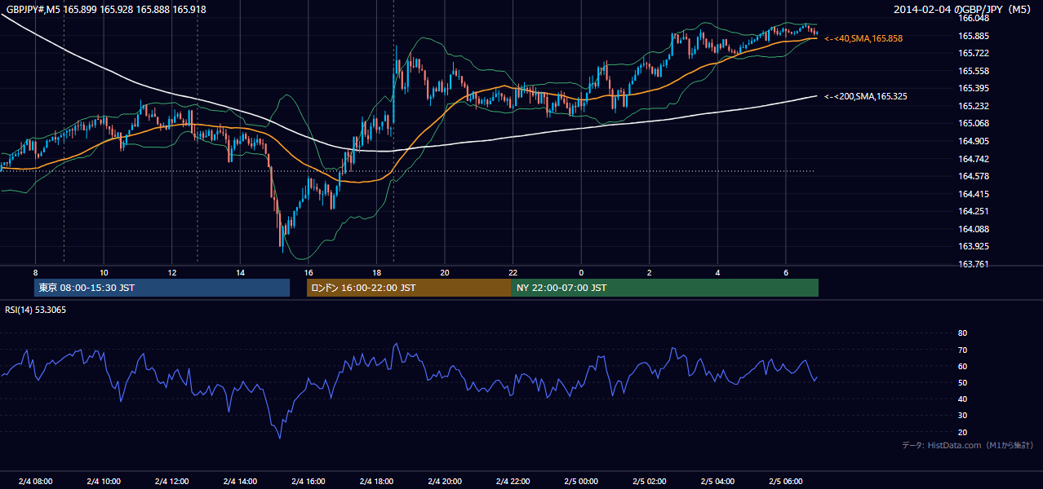The width and height of the screenshot is (1043, 489).
Task: Click the 164.578 price axis label
Action: pyautogui.click(x=974, y=176)
